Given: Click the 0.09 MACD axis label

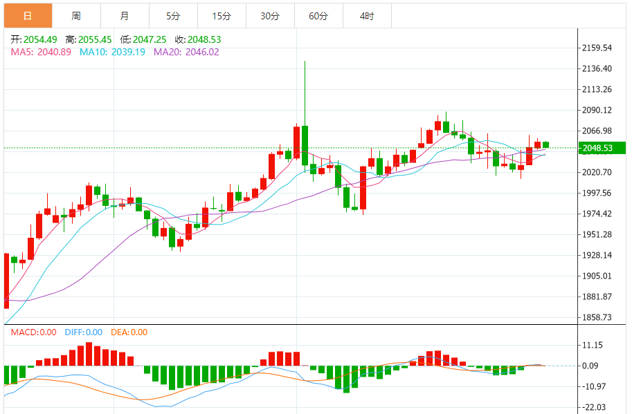Looking at the screenshot, I should pyautogui.click(x=590, y=366).
